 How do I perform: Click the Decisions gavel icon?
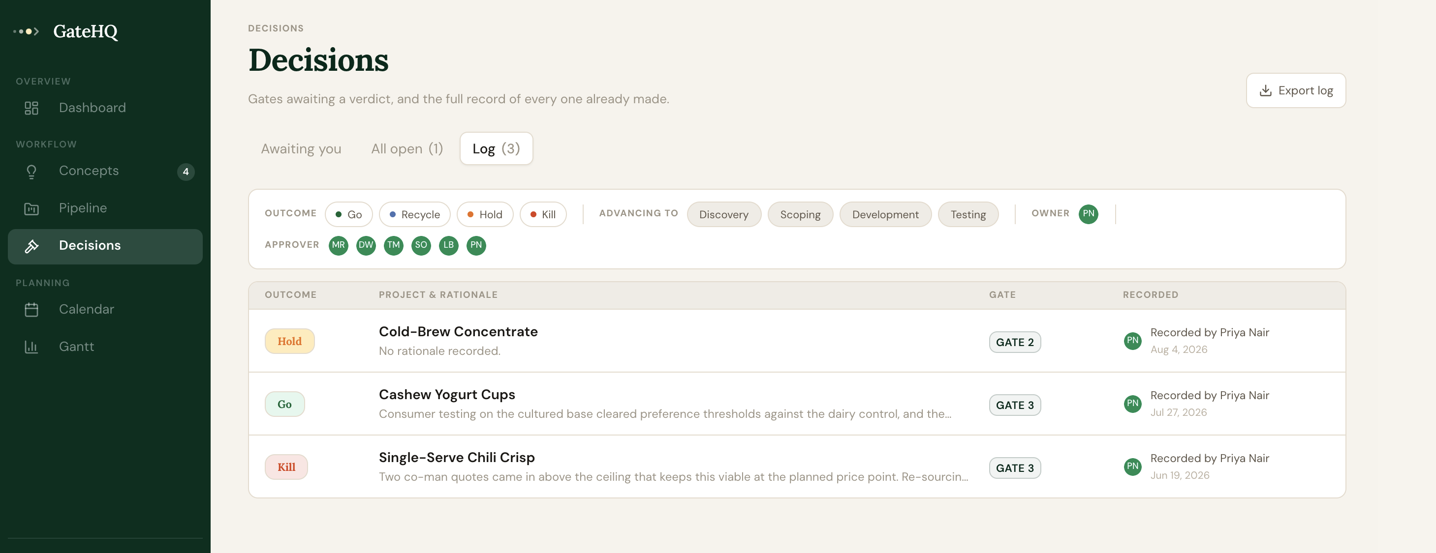click(x=32, y=246)
